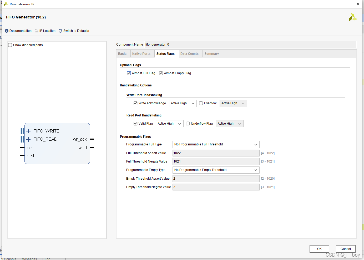Click the OK button
364x260 pixels.
click(x=319, y=249)
